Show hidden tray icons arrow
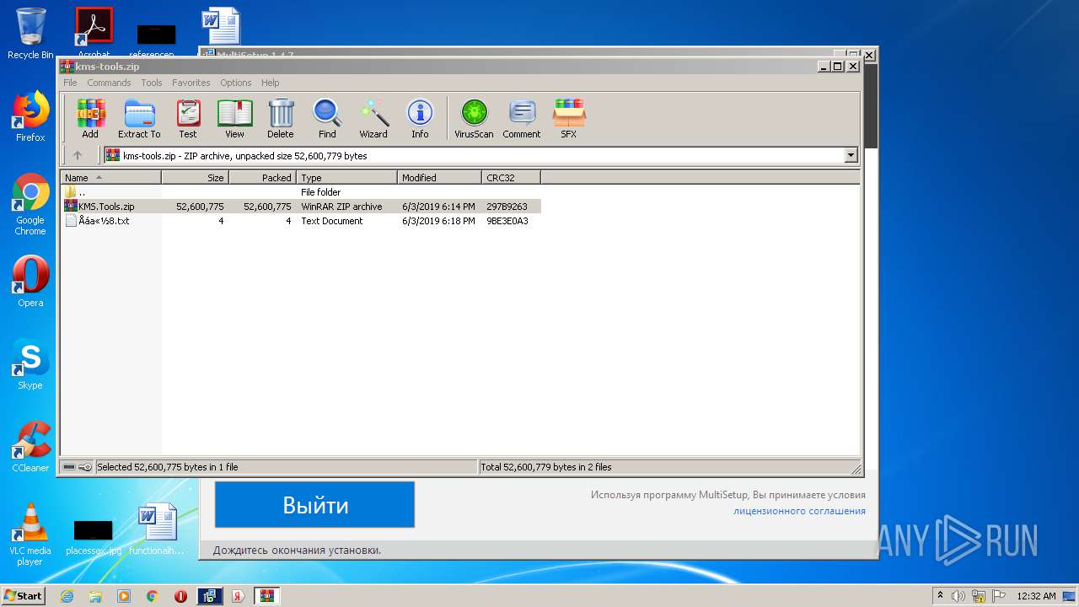 click(x=940, y=596)
